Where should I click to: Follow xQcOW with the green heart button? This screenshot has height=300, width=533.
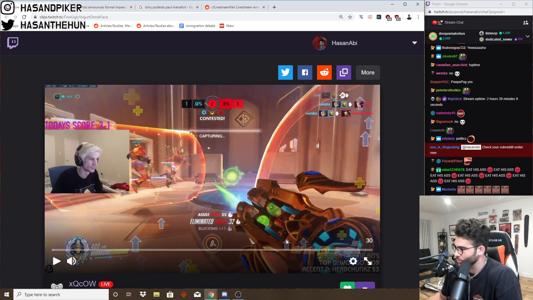(347, 286)
